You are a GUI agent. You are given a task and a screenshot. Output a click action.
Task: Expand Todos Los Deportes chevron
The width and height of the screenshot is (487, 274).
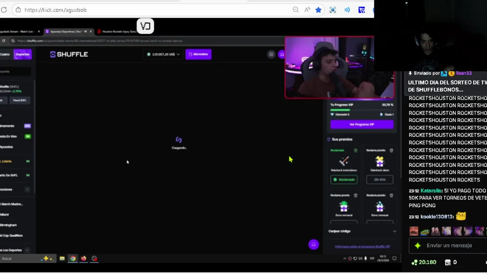point(27,250)
